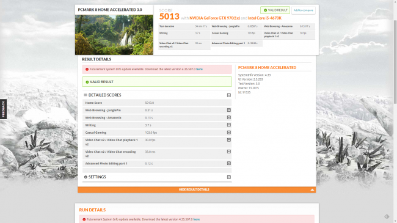Click Add to compare button
The height and width of the screenshot is (223, 397).
(x=304, y=10)
